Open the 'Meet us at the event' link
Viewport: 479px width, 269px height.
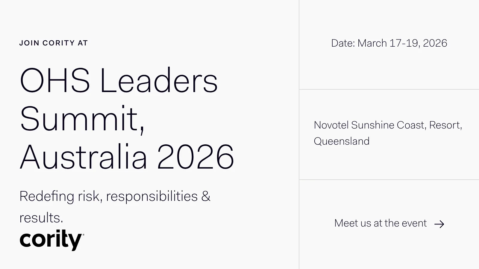380,223
